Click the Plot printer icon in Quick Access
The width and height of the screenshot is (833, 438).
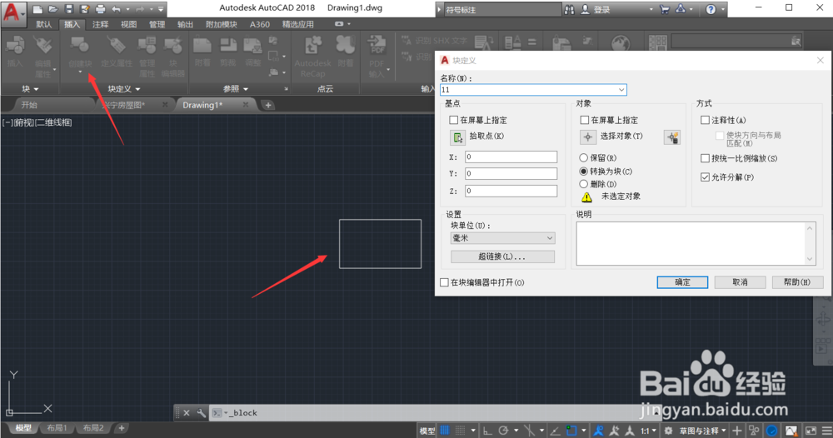point(101,9)
